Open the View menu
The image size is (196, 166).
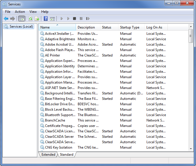click(33, 12)
